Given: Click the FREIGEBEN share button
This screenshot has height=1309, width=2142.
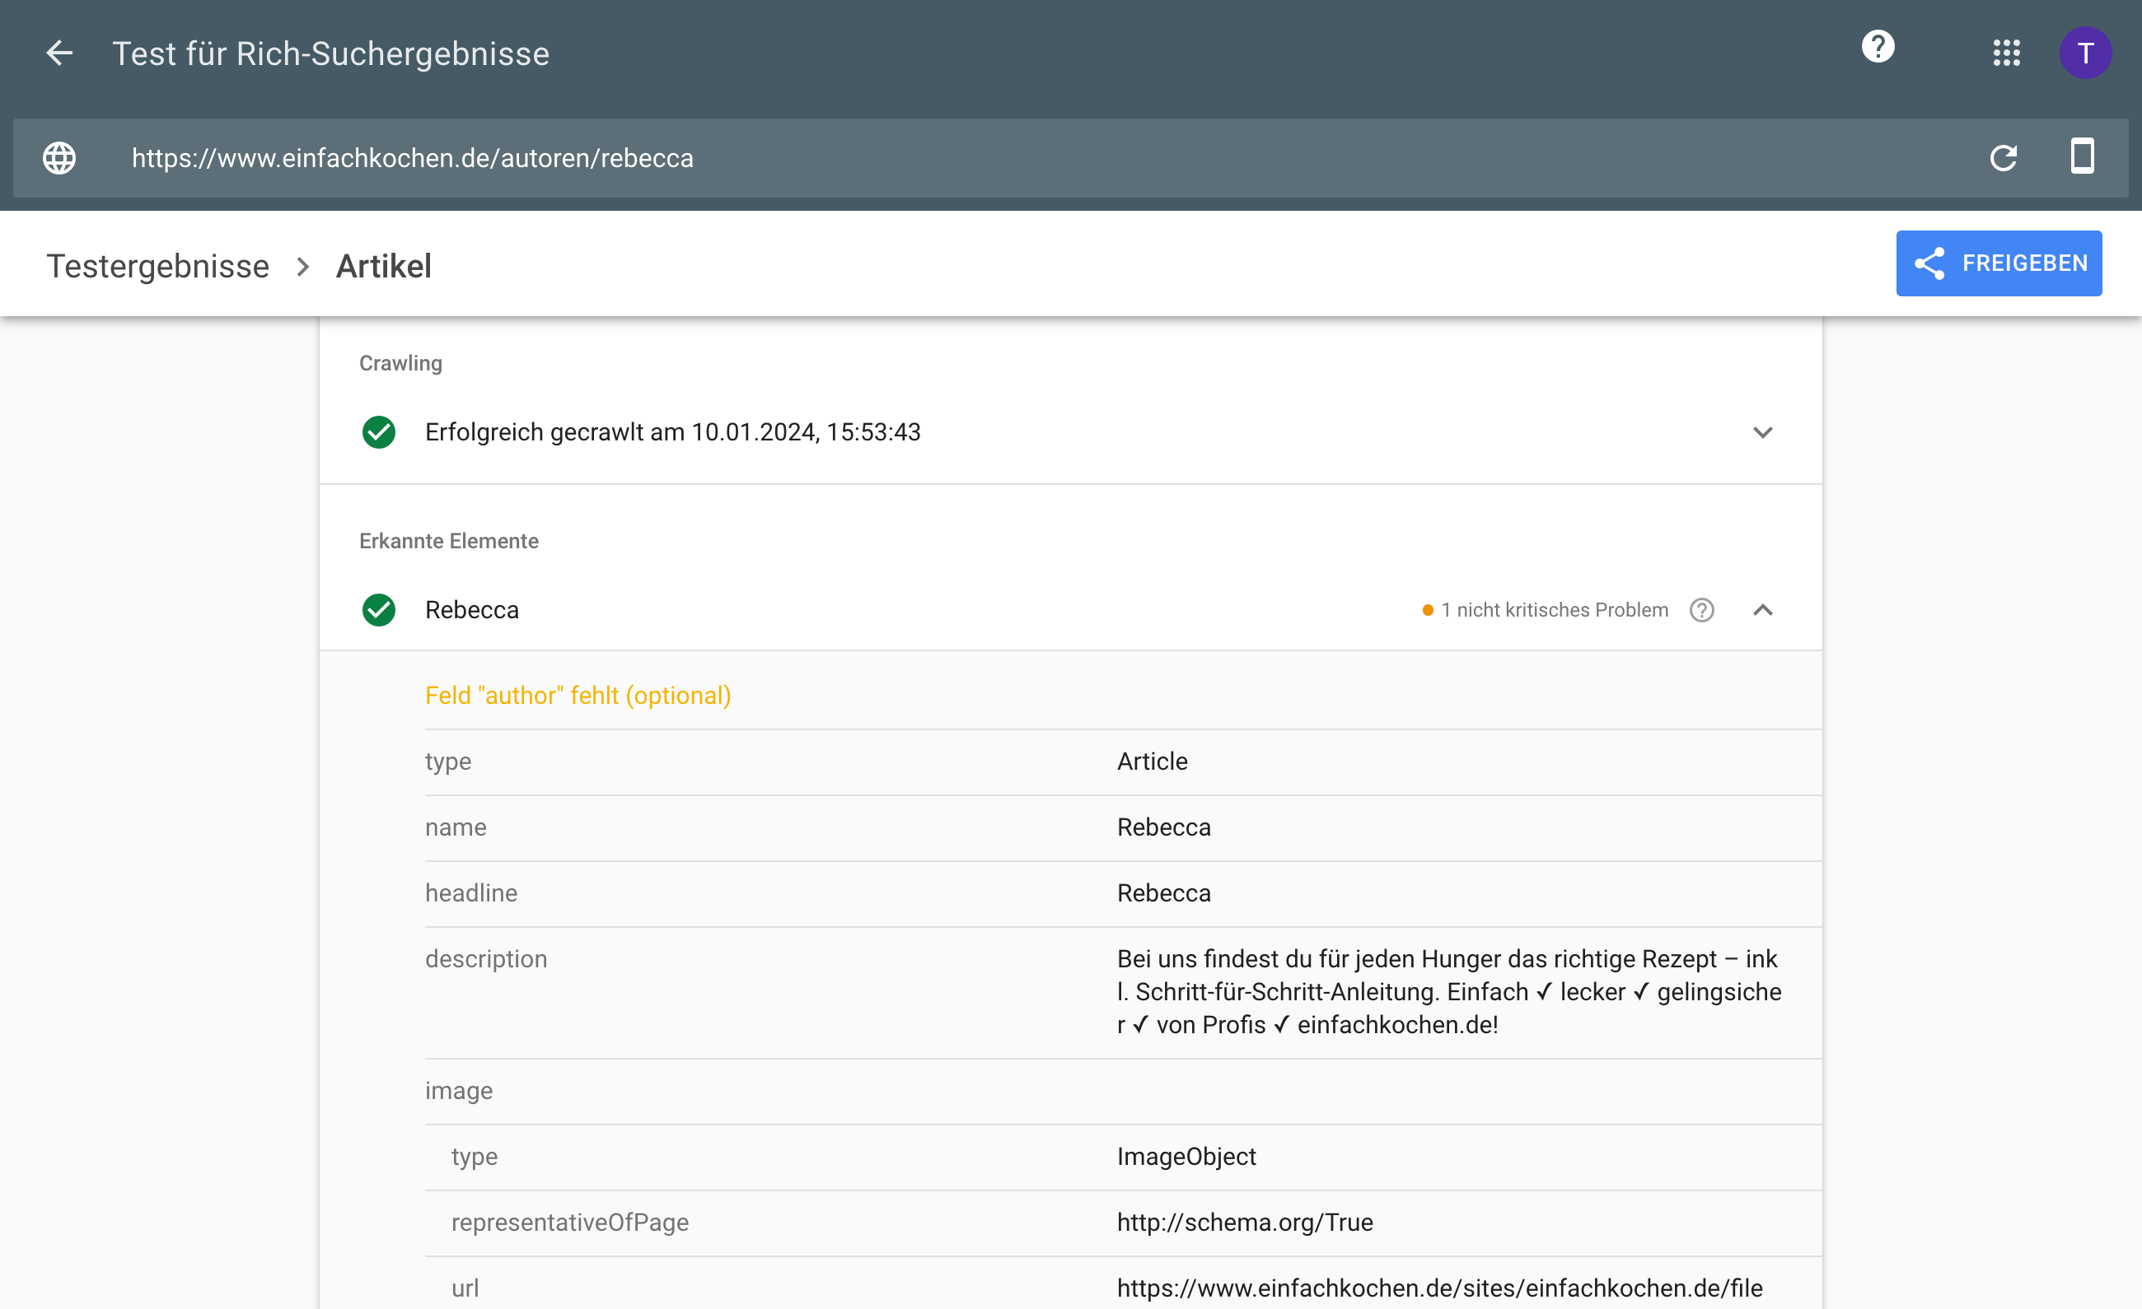Looking at the screenshot, I should [x=1999, y=263].
